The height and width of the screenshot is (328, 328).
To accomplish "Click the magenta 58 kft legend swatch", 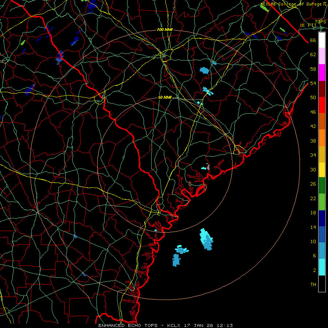I will click(322, 73).
